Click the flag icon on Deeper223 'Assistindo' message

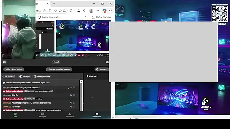pos(74,103)
